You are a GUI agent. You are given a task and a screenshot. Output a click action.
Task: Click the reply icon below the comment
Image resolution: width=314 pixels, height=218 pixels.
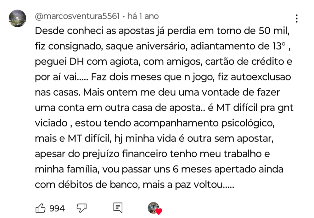pyautogui.click(x=118, y=208)
